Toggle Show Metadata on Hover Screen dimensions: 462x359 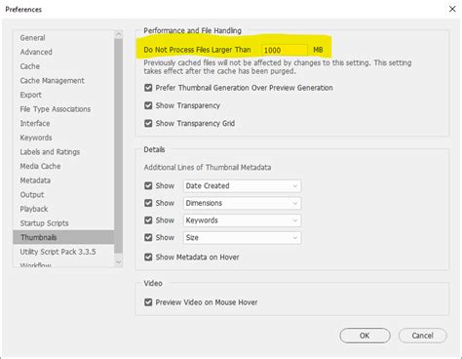(x=148, y=258)
